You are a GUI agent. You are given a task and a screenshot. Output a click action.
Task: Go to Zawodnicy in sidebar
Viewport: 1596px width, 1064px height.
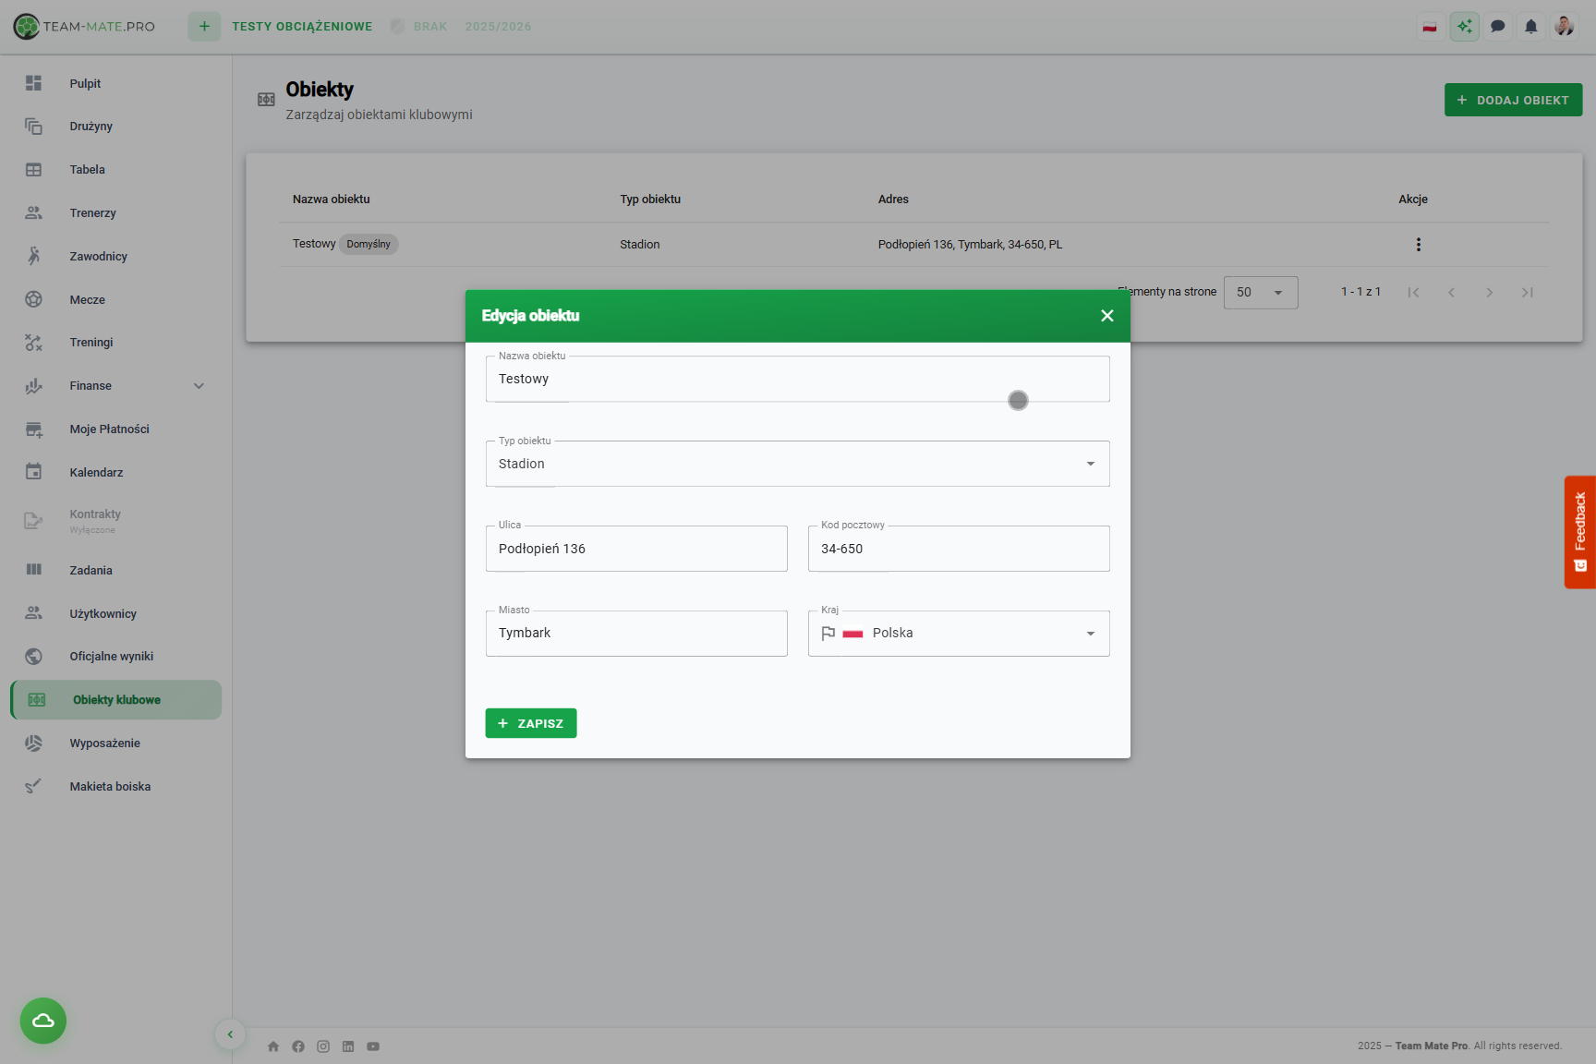pos(98,257)
